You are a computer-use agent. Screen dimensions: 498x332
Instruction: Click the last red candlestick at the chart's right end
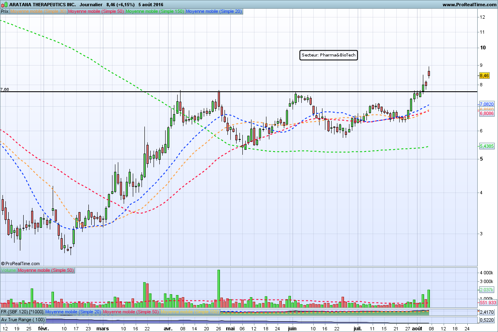click(429, 73)
